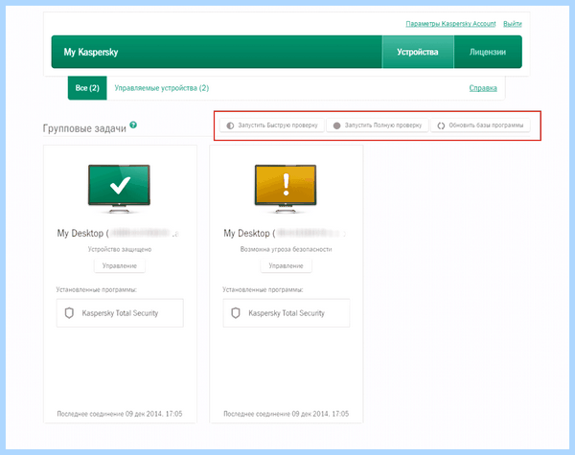Image resolution: width=575 pixels, height=455 pixels.
Task: Click the Групповые задачи heading
Action: click(84, 128)
